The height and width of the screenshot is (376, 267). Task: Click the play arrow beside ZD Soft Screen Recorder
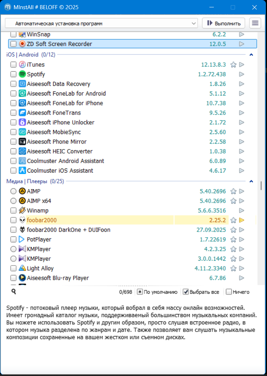241,44
